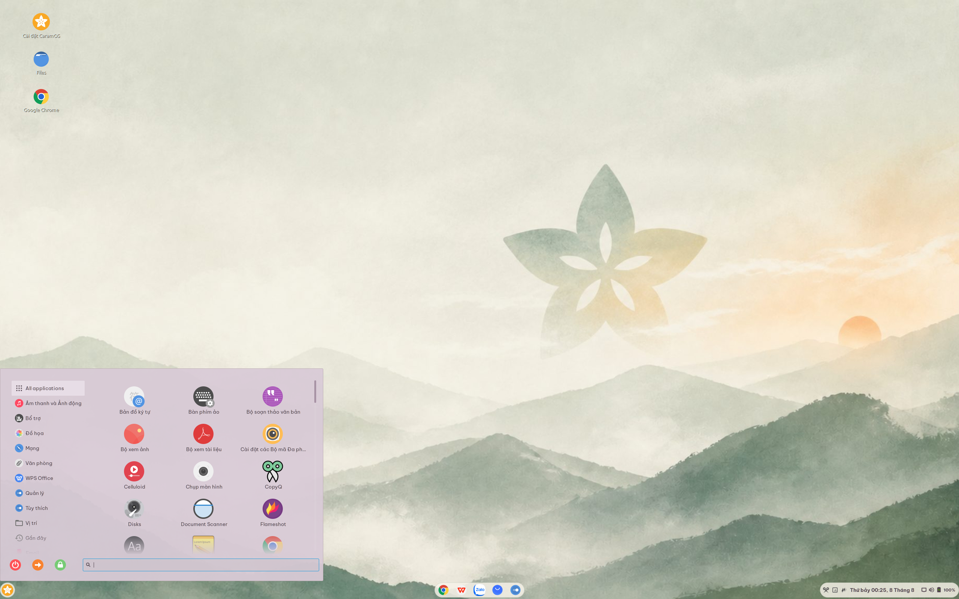The width and height of the screenshot is (959, 599).
Task: Select the Quản lý category
Action: click(x=48, y=493)
